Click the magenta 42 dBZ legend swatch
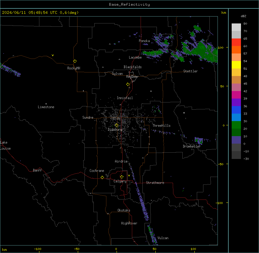Image resolution: width=259 pixels, height=253 pixels. pyautogui.click(x=236, y=95)
